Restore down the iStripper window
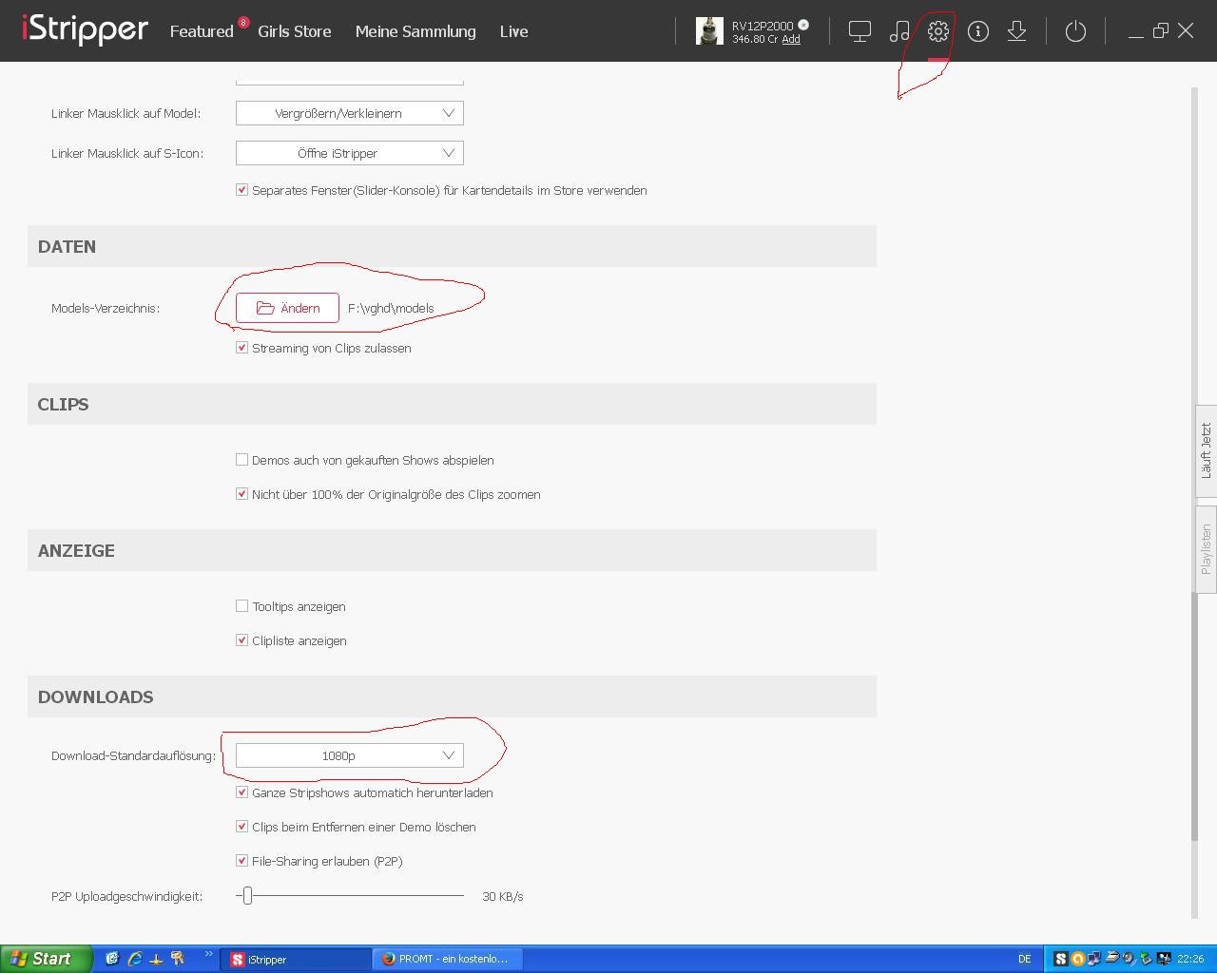The image size is (1217, 973). 1160,31
